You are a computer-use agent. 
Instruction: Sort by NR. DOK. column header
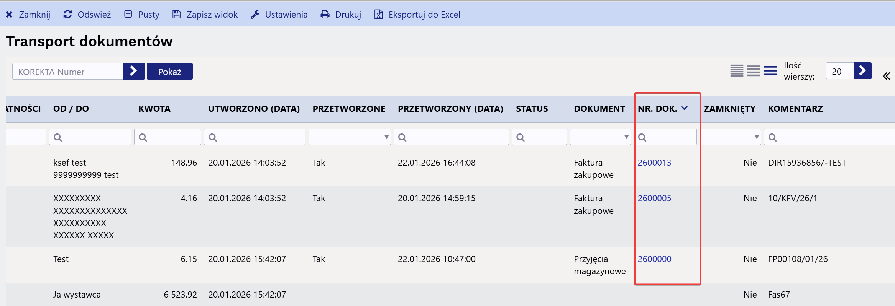click(657, 109)
